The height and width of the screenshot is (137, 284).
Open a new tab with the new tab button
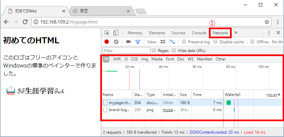tap(141, 11)
